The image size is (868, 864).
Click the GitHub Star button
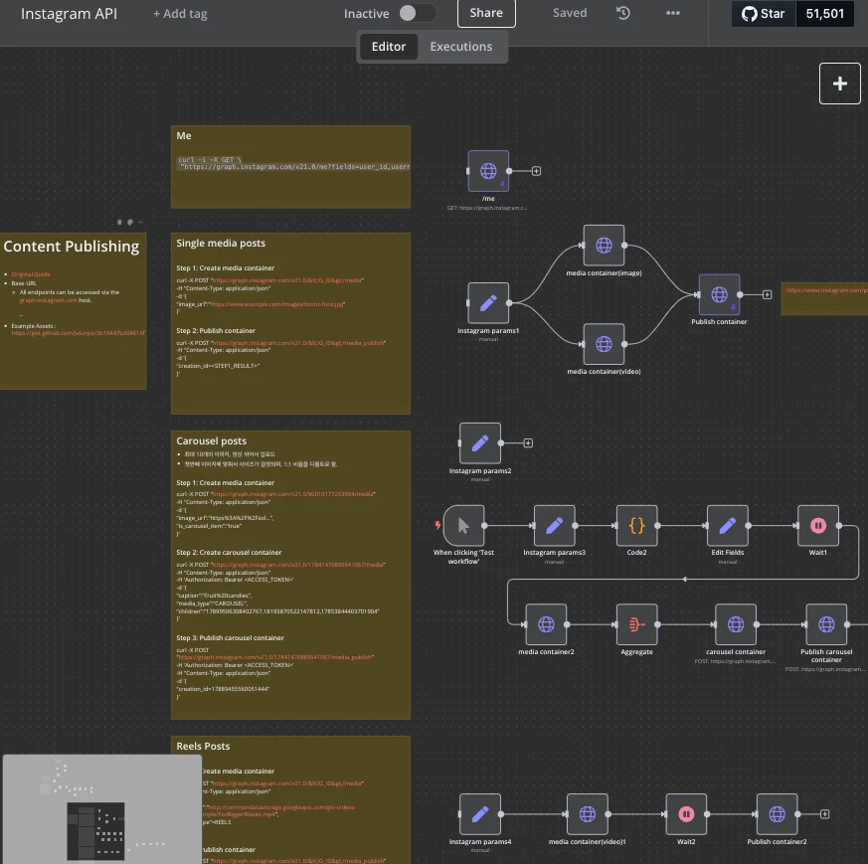pyautogui.click(x=764, y=14)
